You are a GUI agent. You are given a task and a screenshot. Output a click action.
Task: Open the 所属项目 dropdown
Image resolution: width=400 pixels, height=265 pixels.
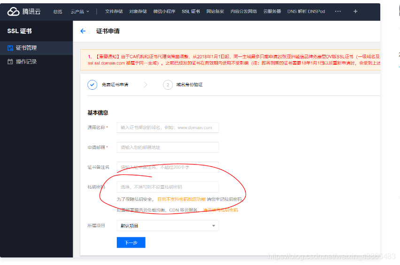(x=168, y=226)
